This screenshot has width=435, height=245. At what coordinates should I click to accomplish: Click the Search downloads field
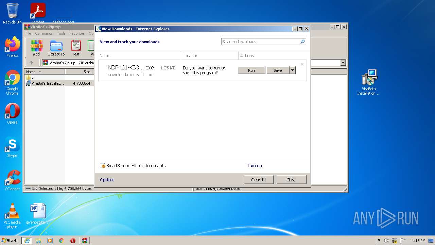[x=260, y=42]
